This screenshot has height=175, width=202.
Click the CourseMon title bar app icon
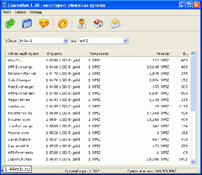point(4,5)
